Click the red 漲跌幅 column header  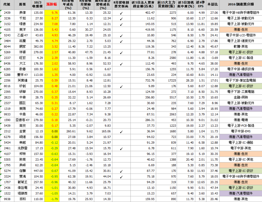[x=52, y=4]
